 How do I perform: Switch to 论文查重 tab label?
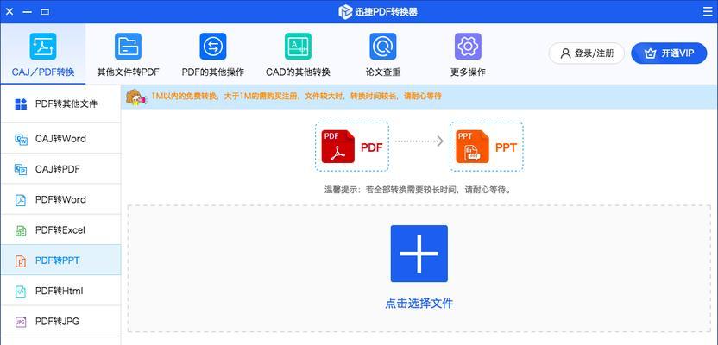click(x=383, y=72)
